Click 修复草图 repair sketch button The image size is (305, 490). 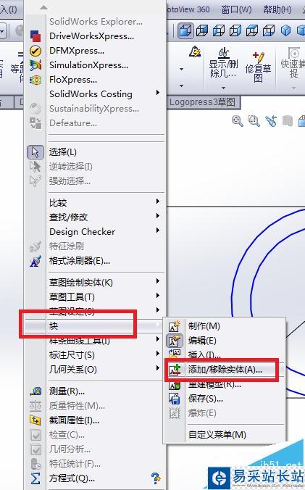pyautogui.click(x=258, y=66)
